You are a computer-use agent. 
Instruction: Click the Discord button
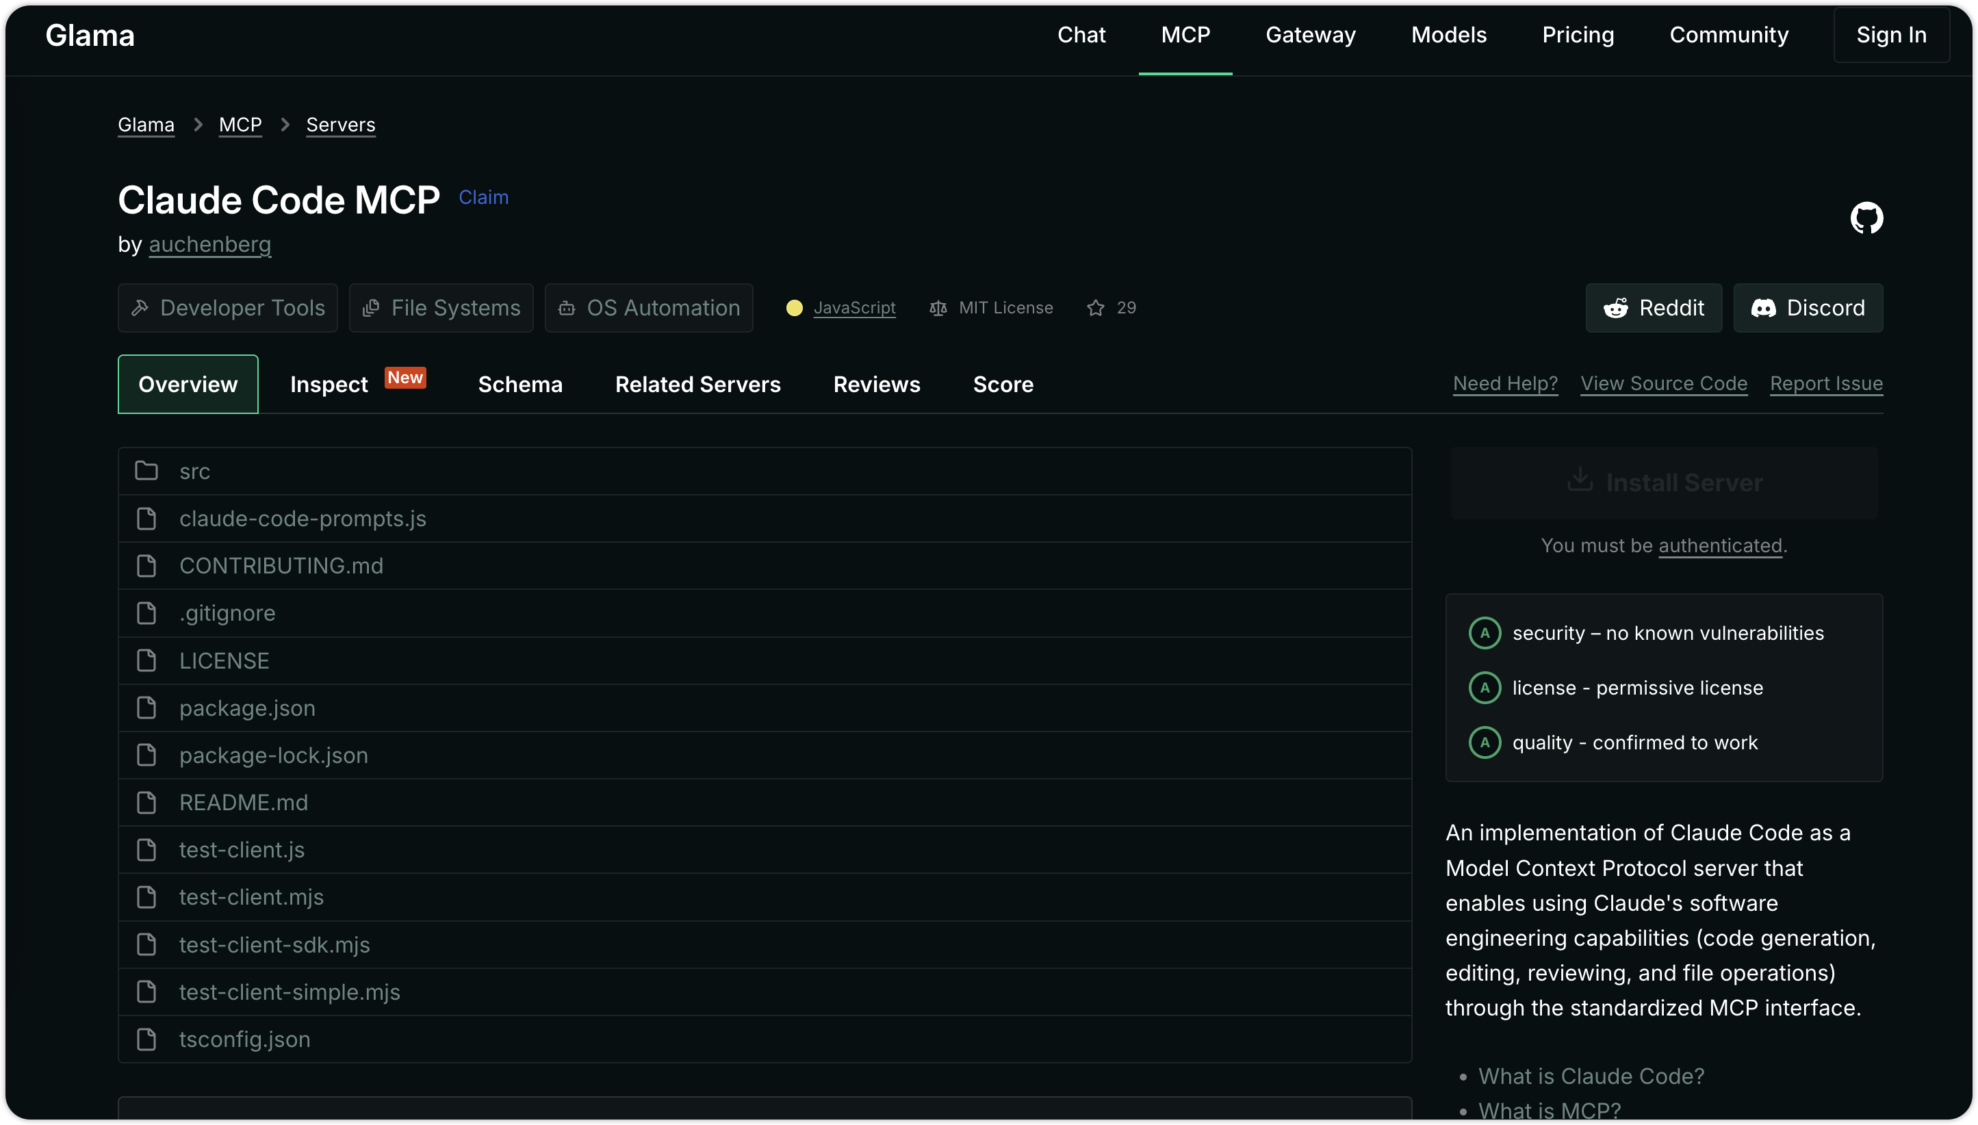point(1808,307)
